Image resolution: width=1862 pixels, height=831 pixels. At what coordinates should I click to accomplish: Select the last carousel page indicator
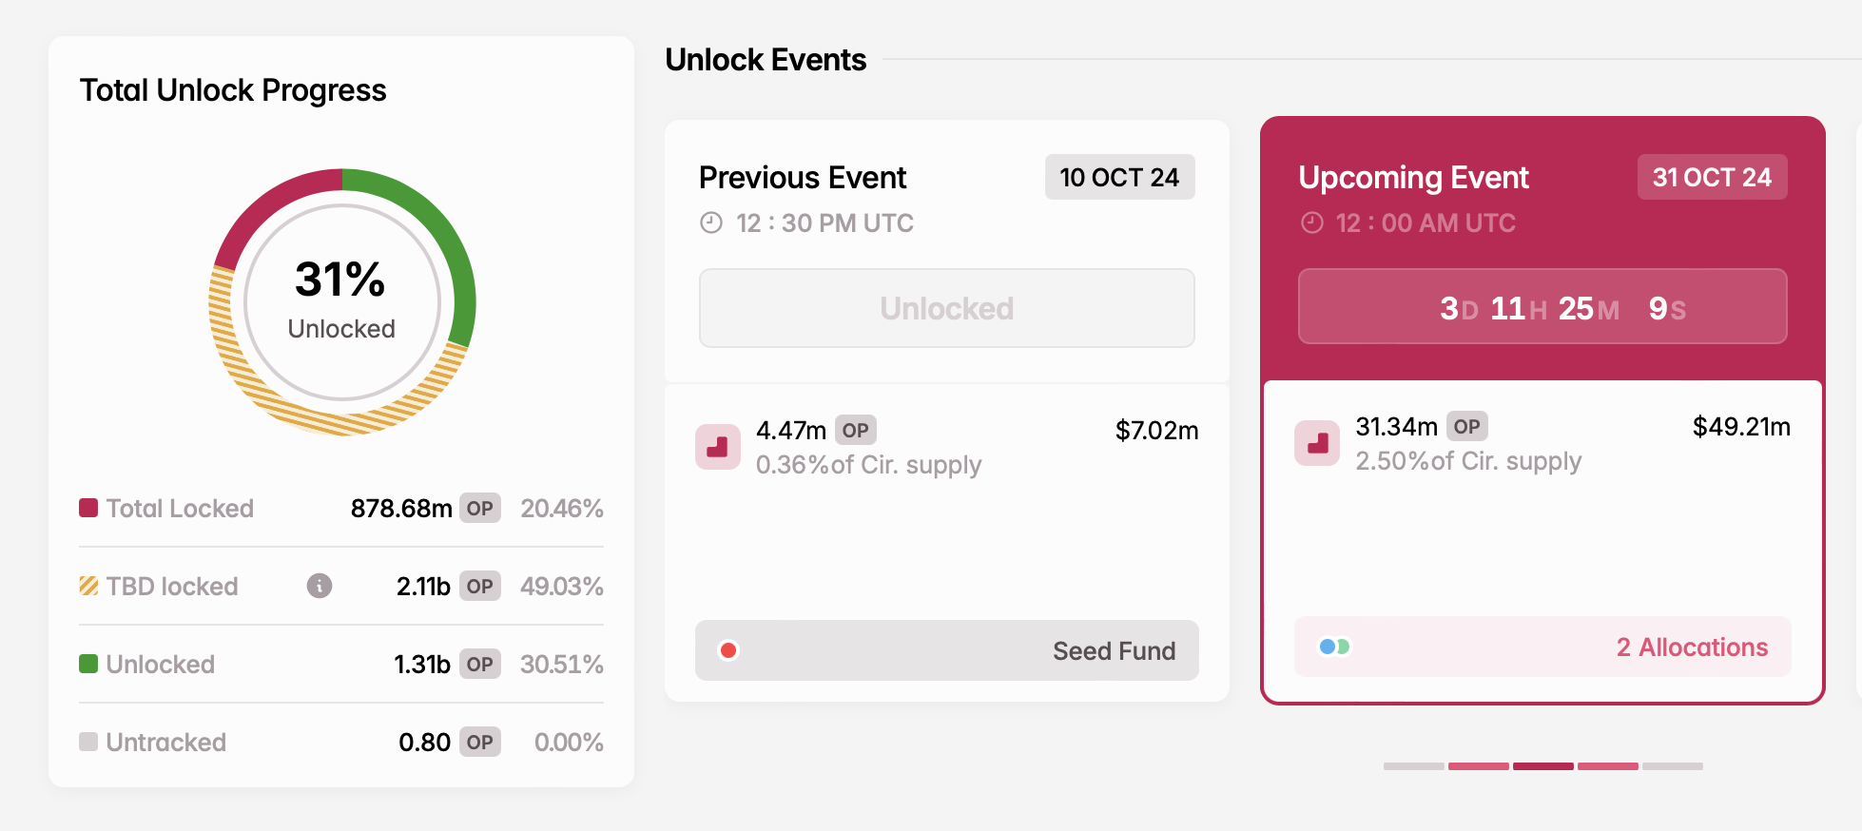tap(1672, 765)
